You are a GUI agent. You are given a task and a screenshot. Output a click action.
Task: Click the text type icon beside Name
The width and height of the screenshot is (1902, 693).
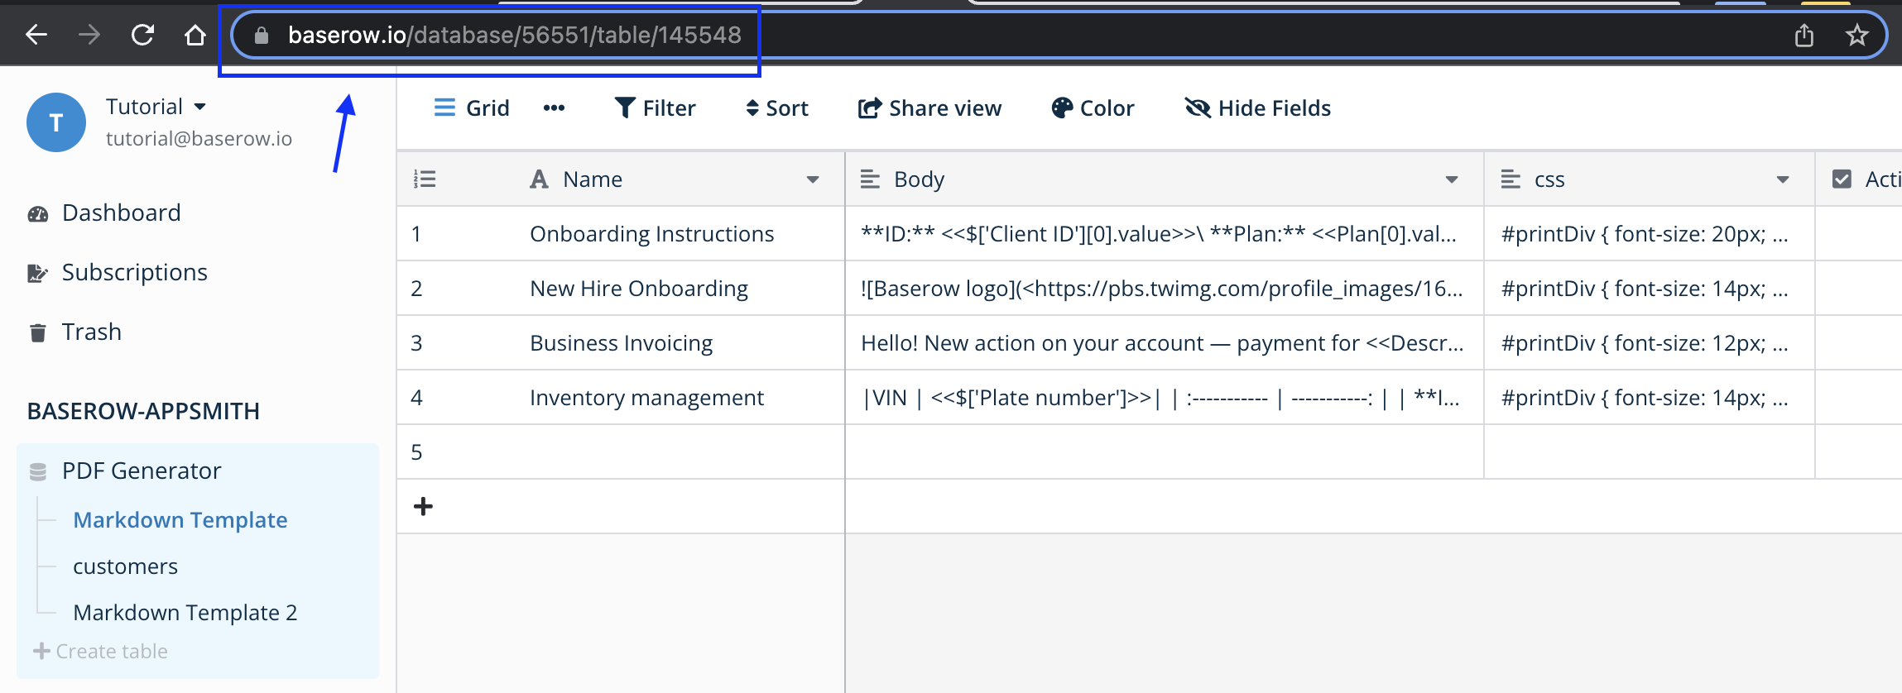(539, 179)
